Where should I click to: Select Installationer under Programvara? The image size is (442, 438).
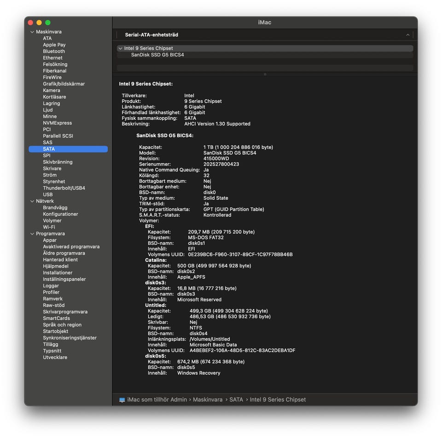[x=58, y=273]
